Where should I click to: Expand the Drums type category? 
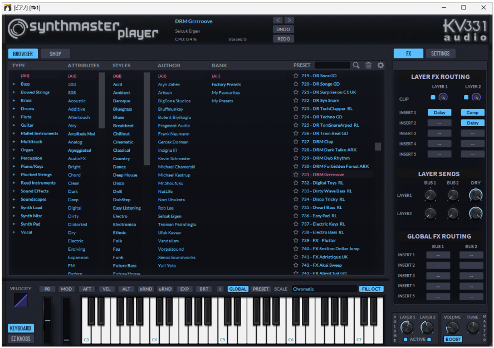pyautogui.click(x=13, y=109)
